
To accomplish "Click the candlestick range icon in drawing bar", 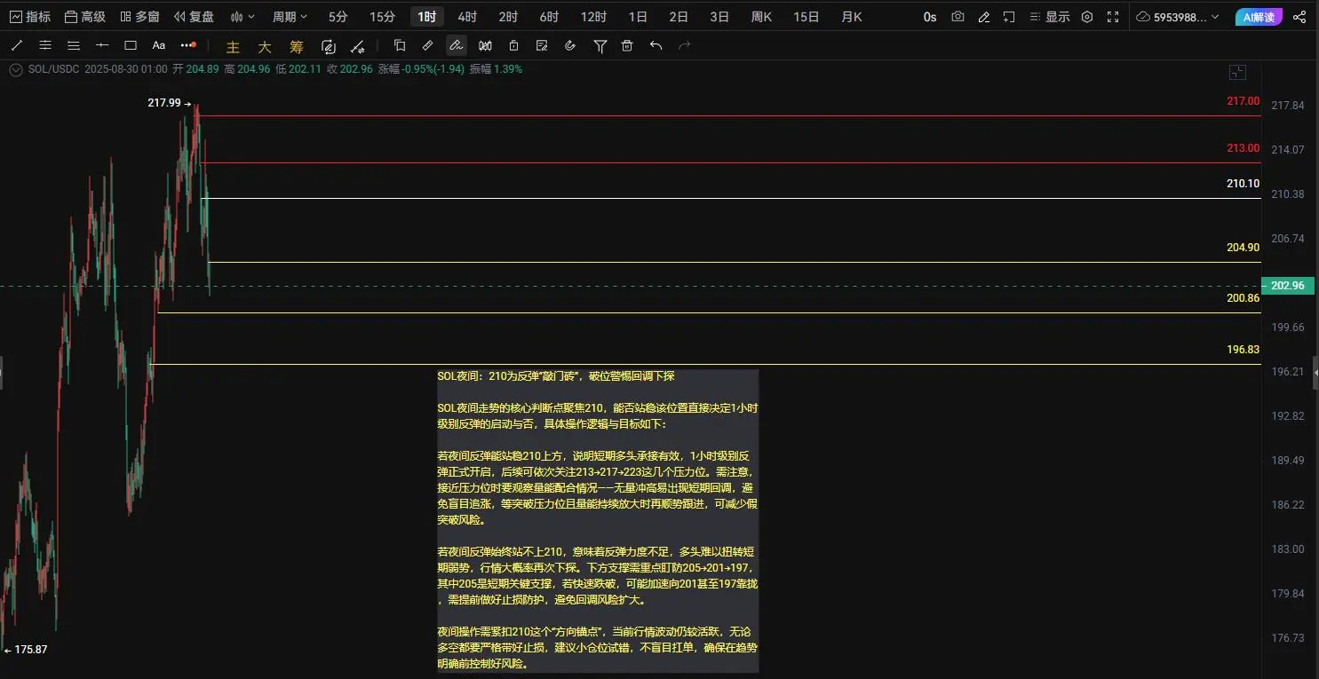I will point(485,45).
